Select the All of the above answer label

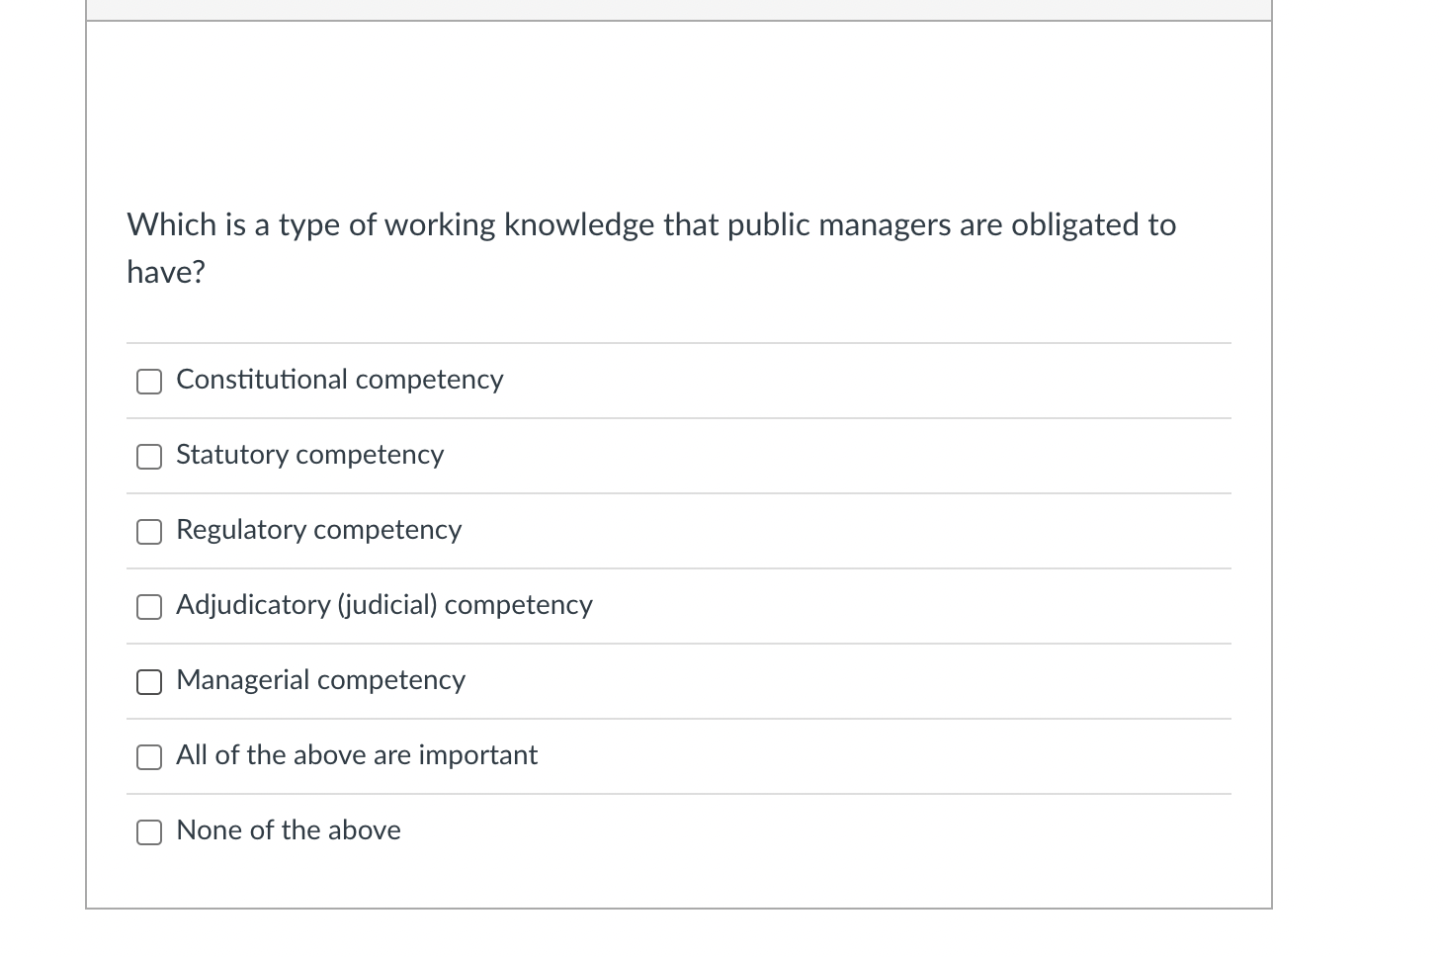click(357, 755)
